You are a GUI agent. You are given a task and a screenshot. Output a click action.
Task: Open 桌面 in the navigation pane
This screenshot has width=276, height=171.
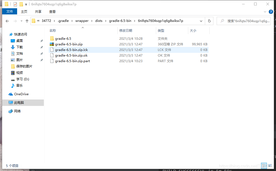pos(19,41)
